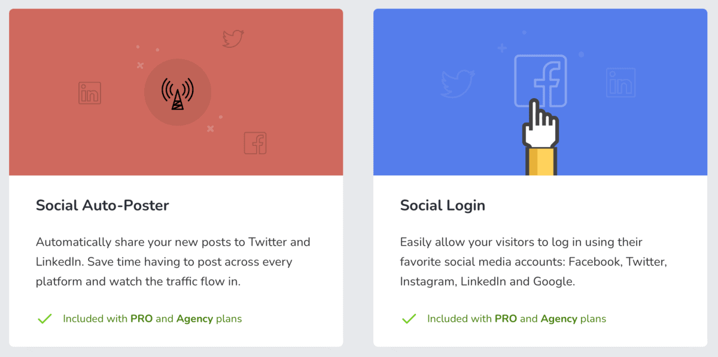Click the LinkedIn icon in red banner
This screenshot has width=718, height=357.
click(90, 93)
